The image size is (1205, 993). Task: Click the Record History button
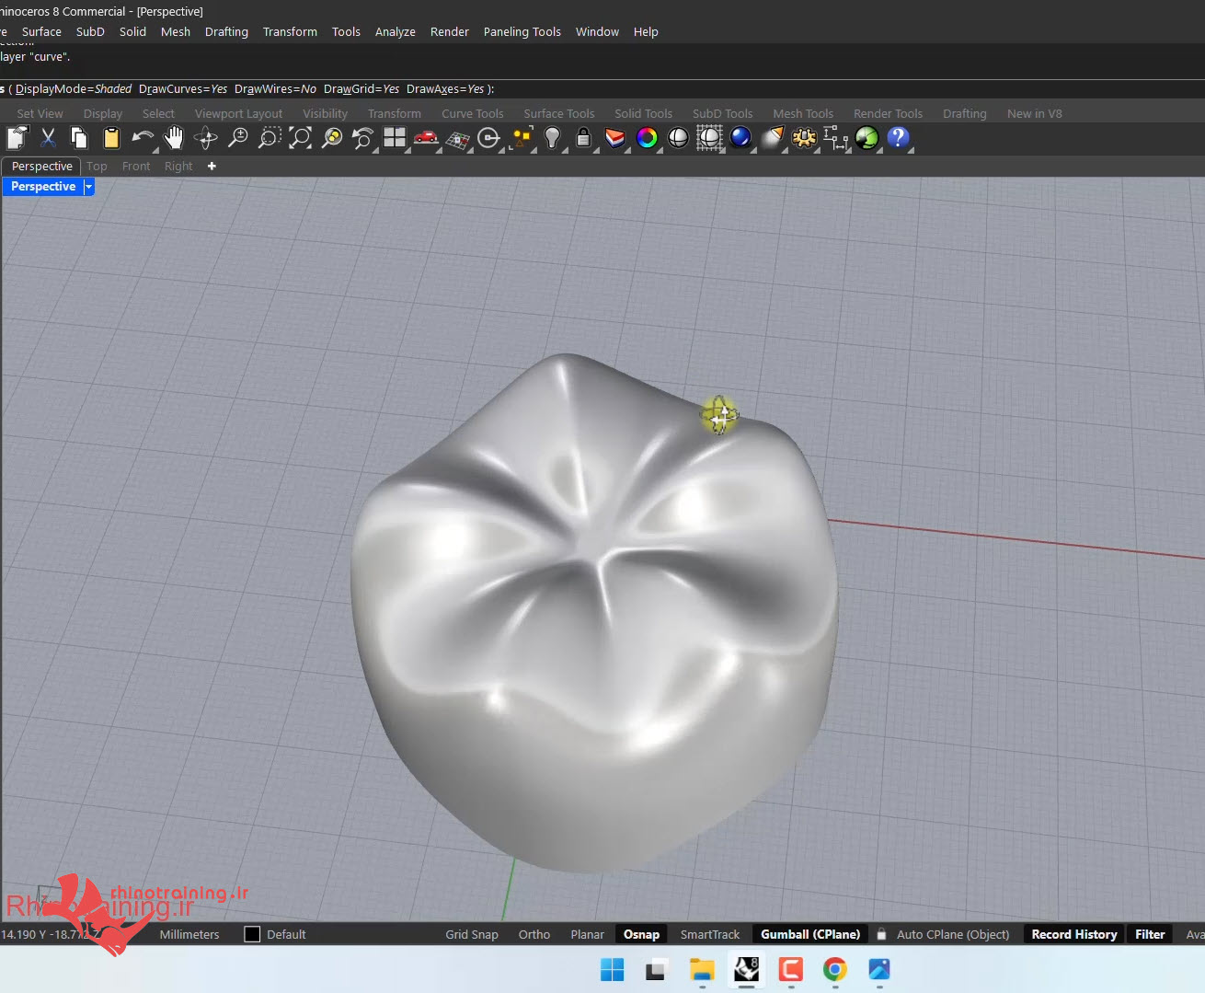click(1073, 934)
